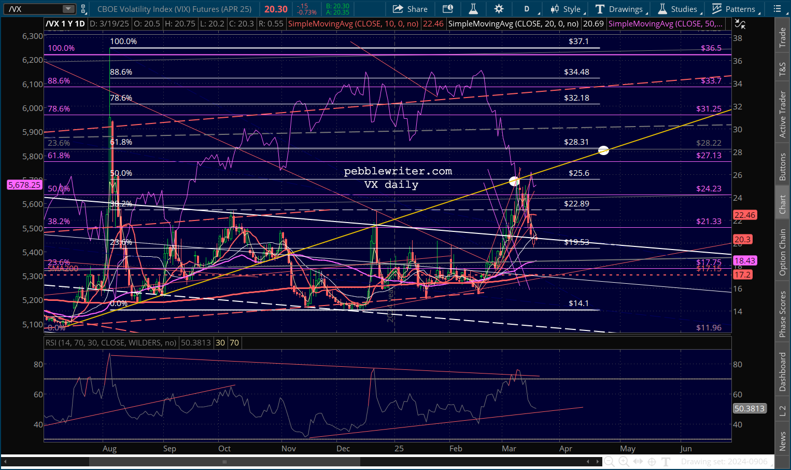
Task: Click the zoom in magnifier icon
Action: point(624,461)
